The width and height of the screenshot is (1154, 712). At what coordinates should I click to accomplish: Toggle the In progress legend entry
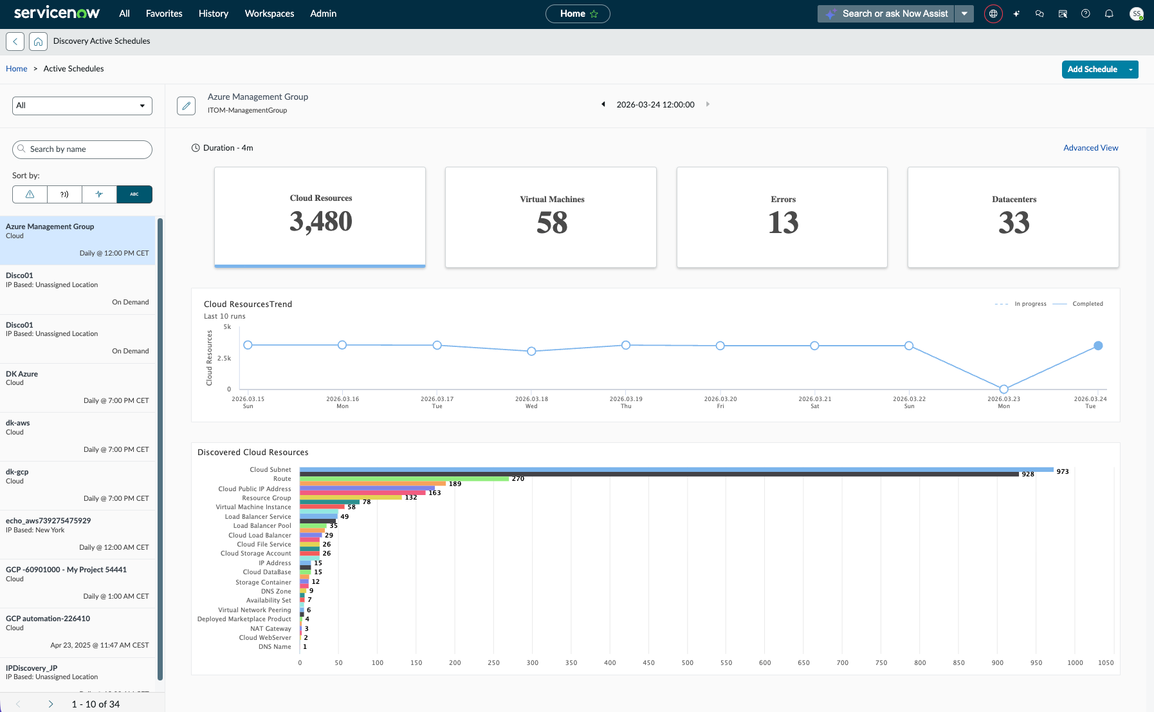click(x=1021, y=304)
